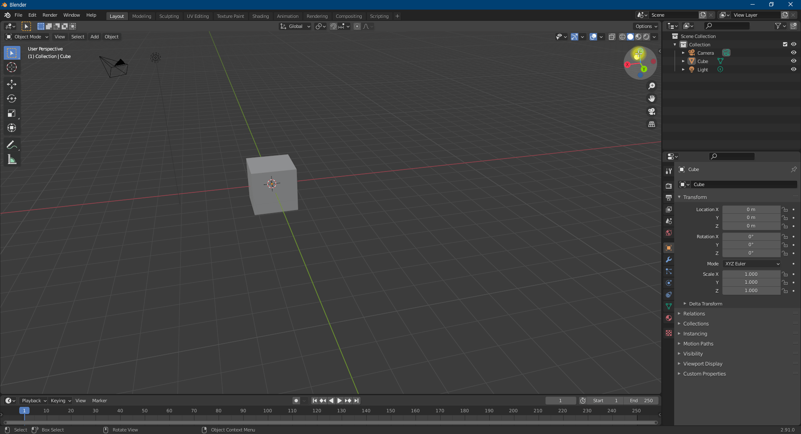The width and height of the screenshot is (801, 434).
Task: Open the View Layer properties tab
Action: (x=669, y=209)
